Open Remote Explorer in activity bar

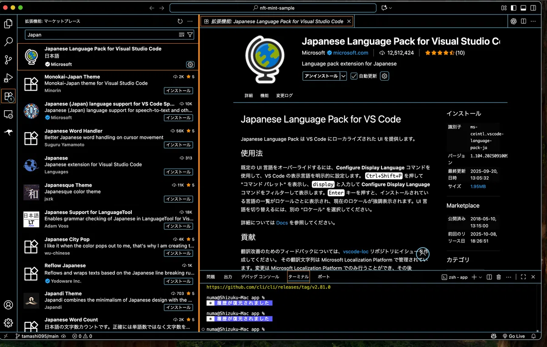click(x=8, y=114)
